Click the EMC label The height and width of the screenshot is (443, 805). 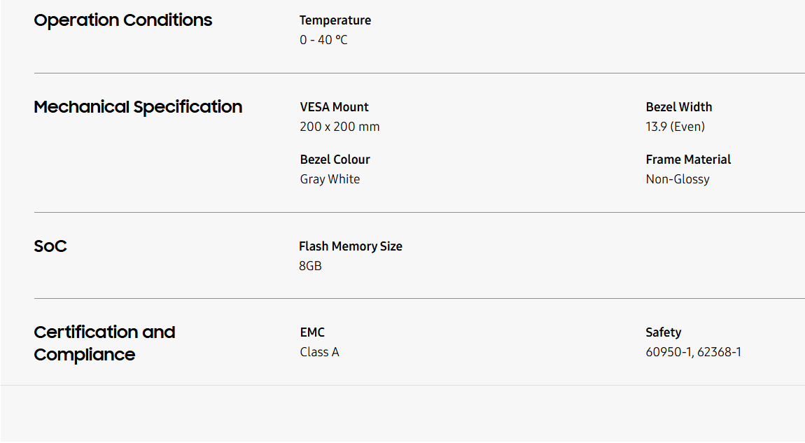tap(312, 332)
